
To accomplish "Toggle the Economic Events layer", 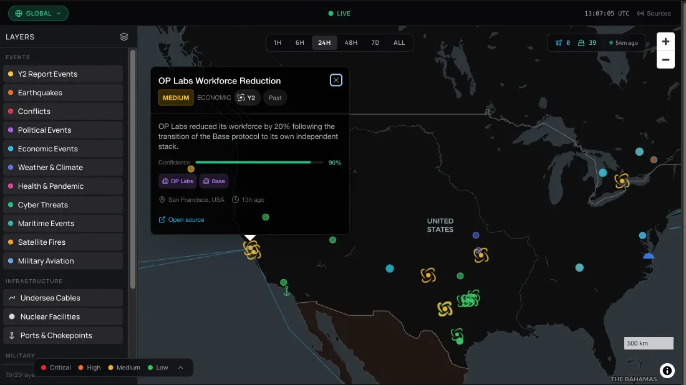I will tap(63, 149).
